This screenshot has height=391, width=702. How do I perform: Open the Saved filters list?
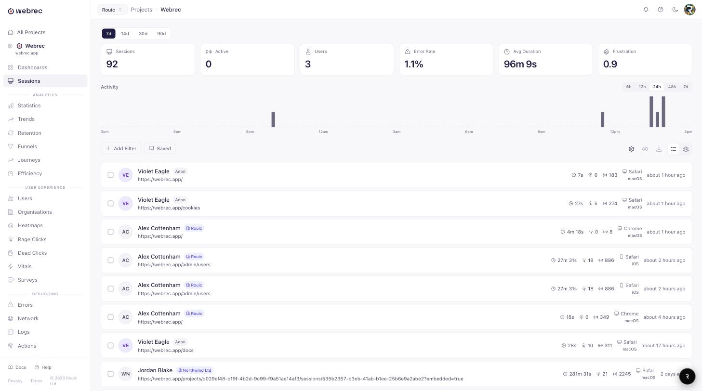160,148
